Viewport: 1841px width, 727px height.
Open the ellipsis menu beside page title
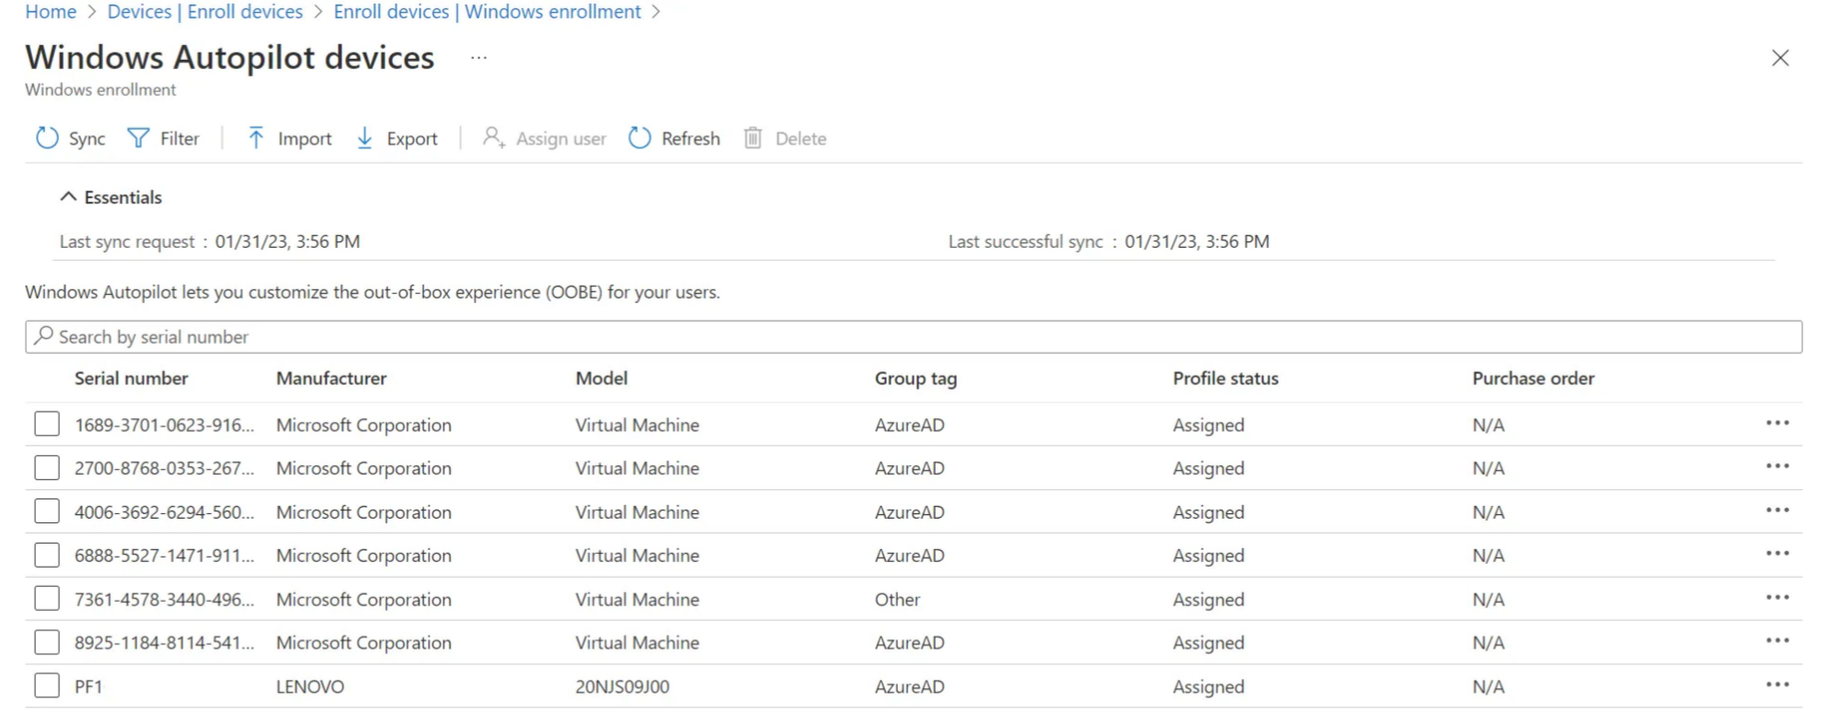[478, 57]
